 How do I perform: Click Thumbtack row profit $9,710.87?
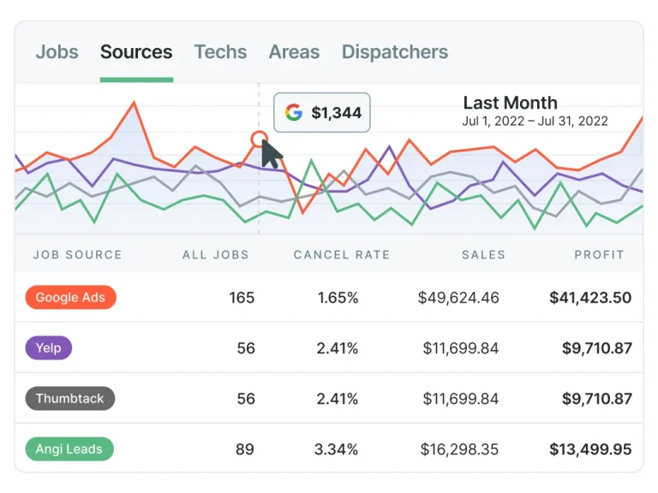click(596, 399)
